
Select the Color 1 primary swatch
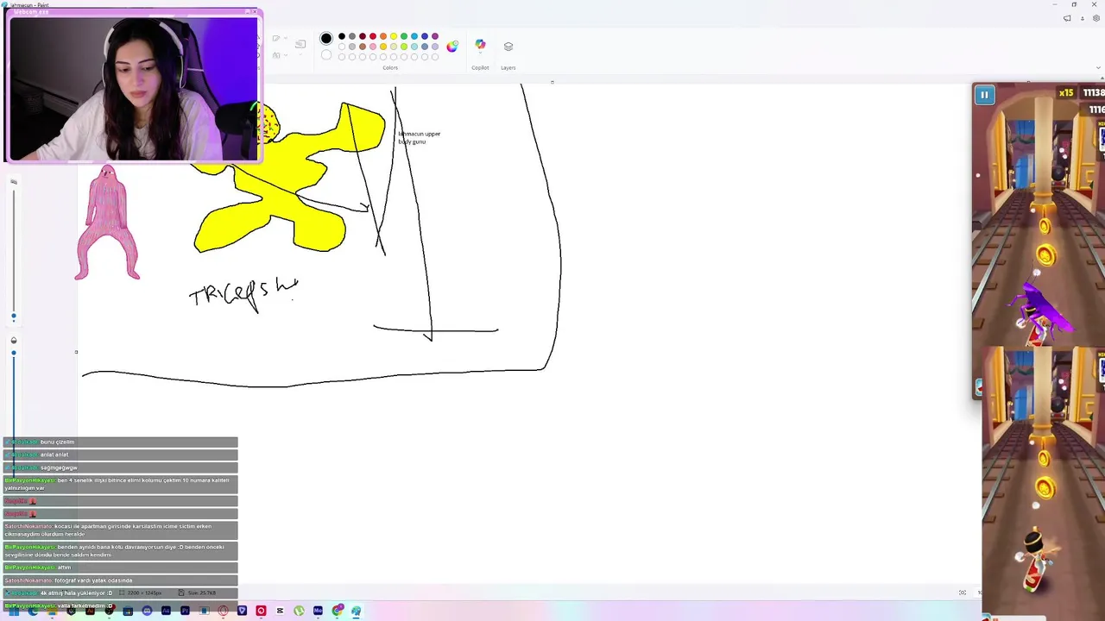[326, 38]
